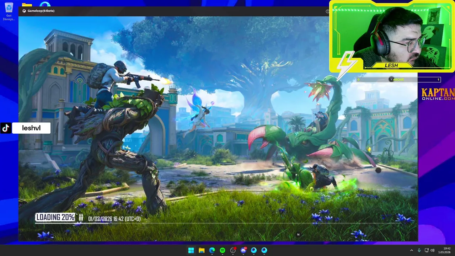This screenshot has height=256, width=455.
Task: Click the microphone icon in the system tray
Action: (419, 250)
